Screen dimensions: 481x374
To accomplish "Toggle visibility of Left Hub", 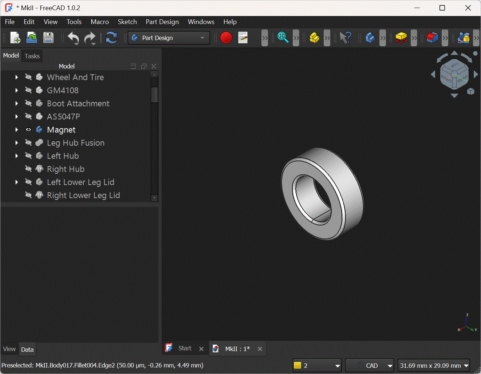I will click(28, 156).
